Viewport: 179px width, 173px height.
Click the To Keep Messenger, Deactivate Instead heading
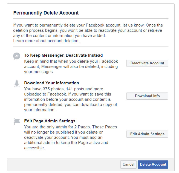[x=63, y=55]
